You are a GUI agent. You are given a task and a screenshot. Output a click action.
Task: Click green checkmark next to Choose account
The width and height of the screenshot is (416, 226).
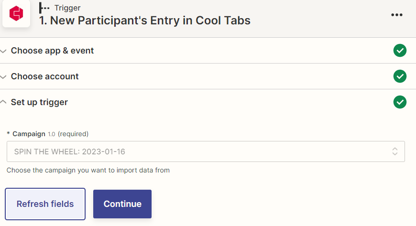coord(400,76)
